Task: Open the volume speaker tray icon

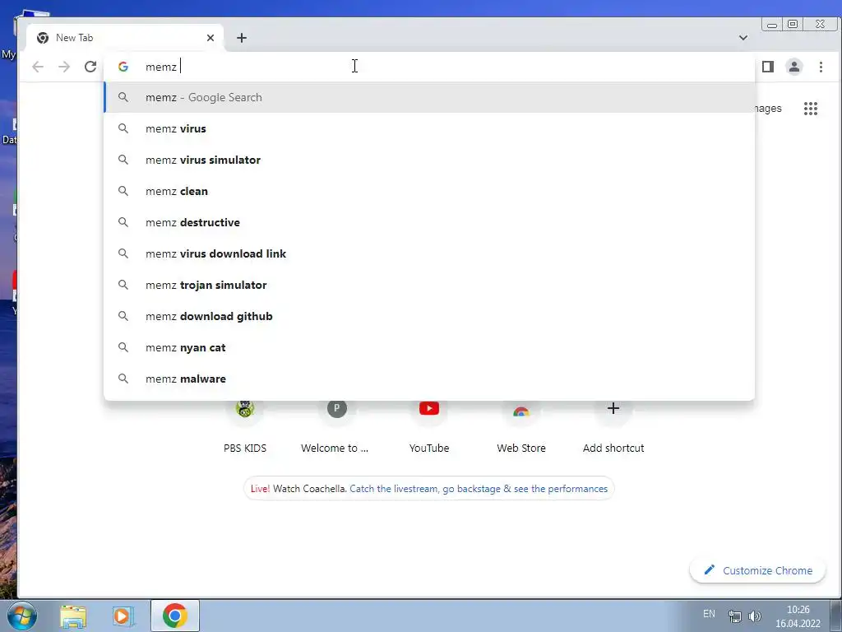Action: [x=755, y=616]
